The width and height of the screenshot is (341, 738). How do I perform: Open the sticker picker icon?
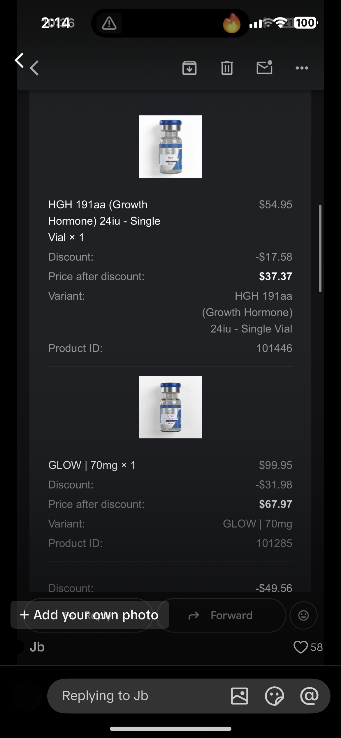pyautogui.click(x=274, y=696)
